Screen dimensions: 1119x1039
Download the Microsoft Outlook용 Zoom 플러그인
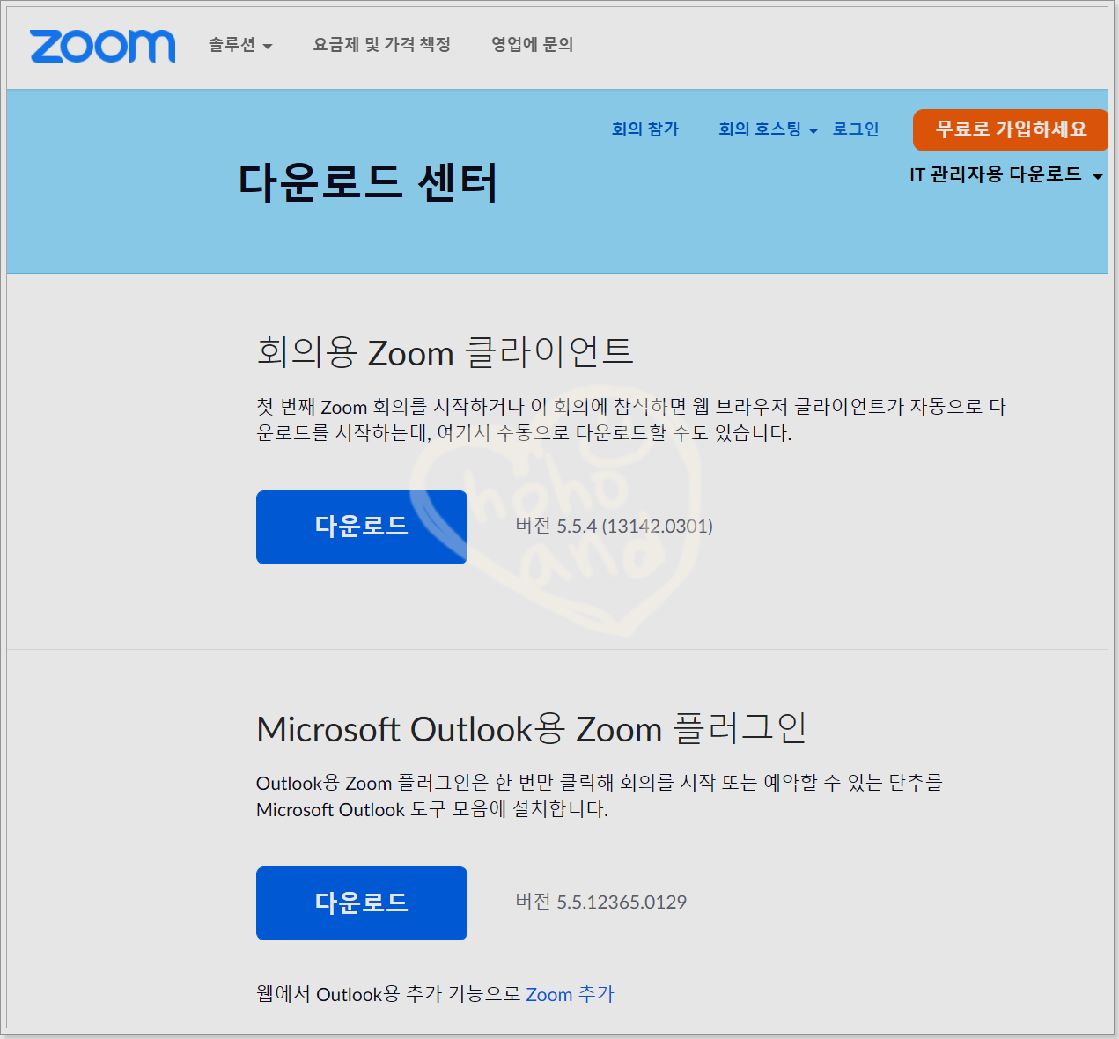click(x=362, y=903)
